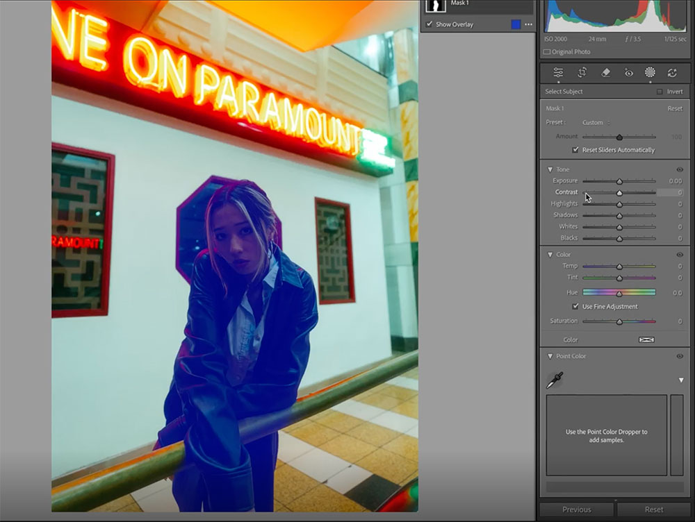
Task: Uncheck Use Fine Adjustment
Action: point(575,306)
